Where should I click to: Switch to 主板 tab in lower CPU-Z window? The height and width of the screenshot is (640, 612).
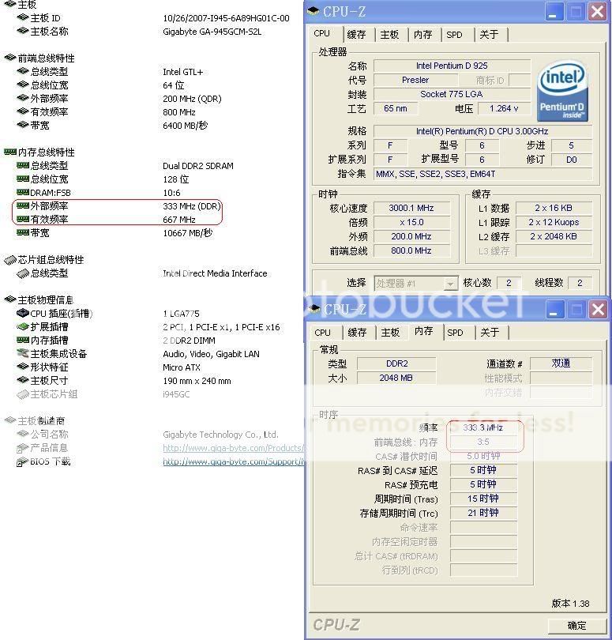(x=390, y=333)
